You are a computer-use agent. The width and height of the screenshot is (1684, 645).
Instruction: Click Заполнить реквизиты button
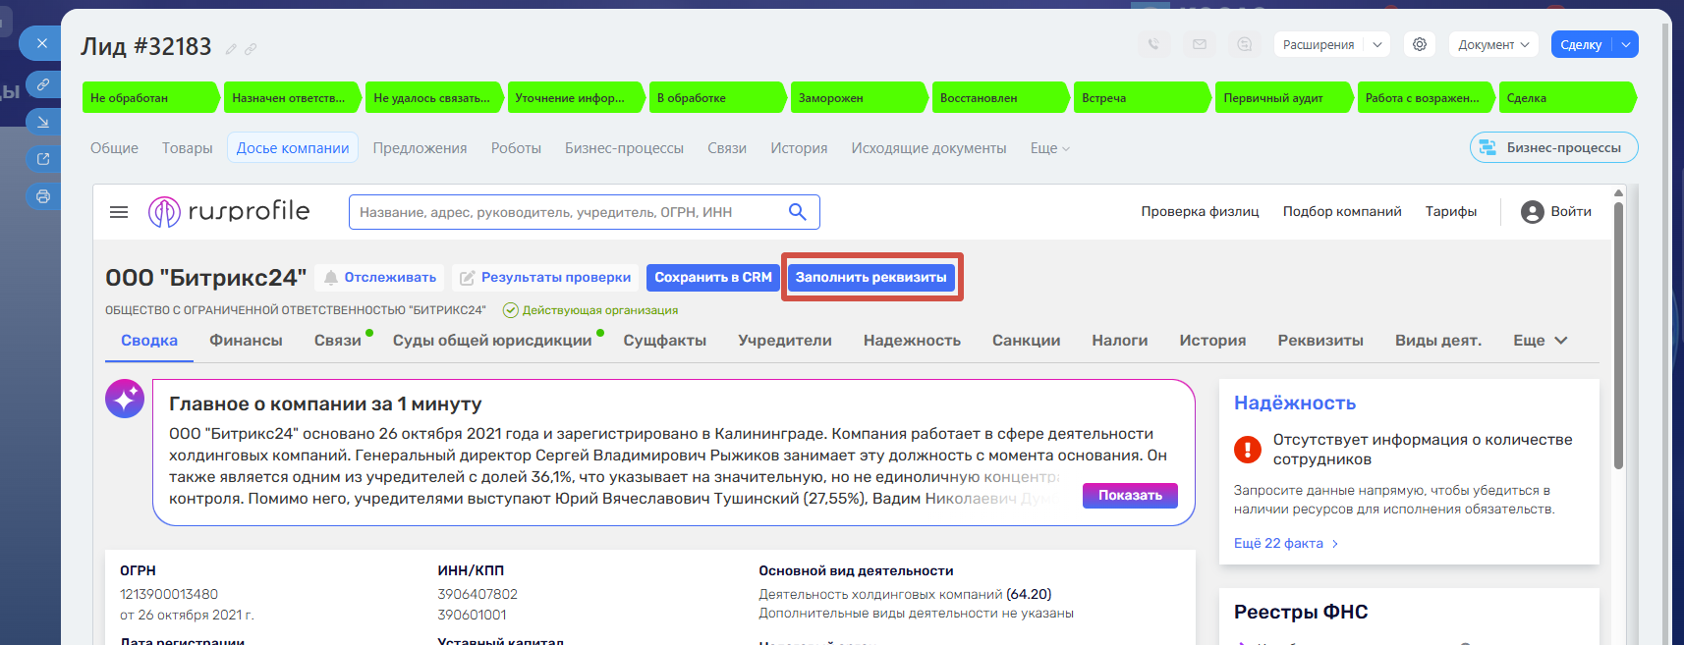pyautogui.click(x=871, y=278)
